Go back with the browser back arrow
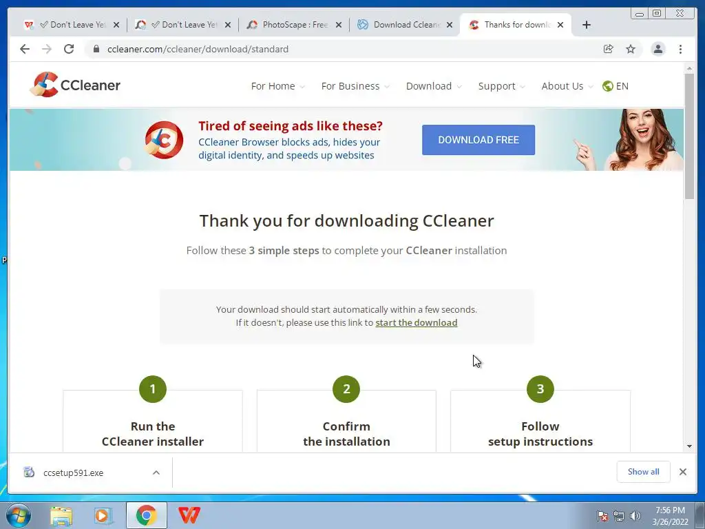Screen dimensions: 705x529 point(25,49)
